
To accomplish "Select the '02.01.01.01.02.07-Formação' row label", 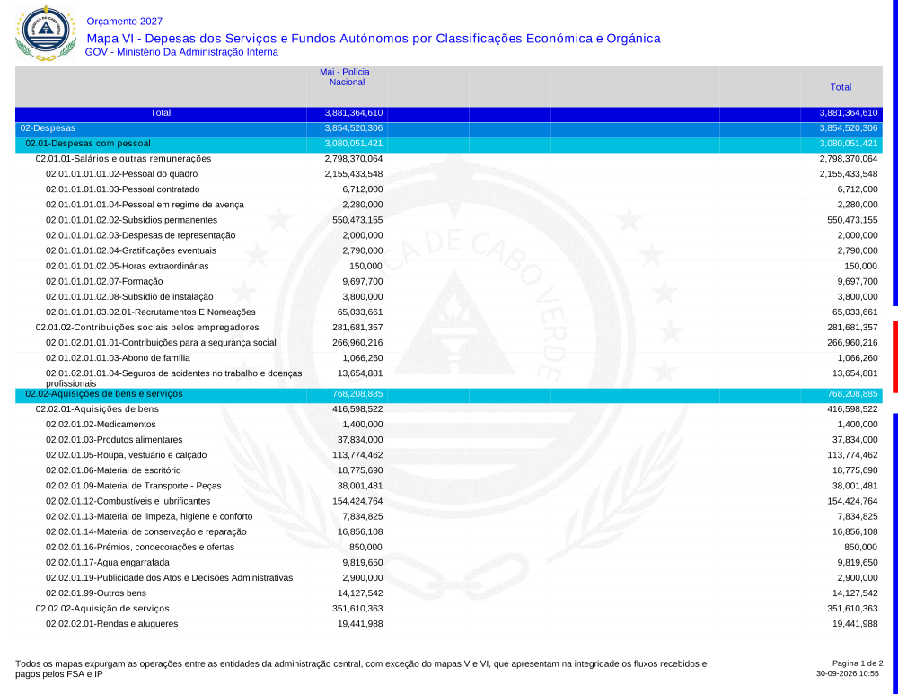I will (104, 282).
